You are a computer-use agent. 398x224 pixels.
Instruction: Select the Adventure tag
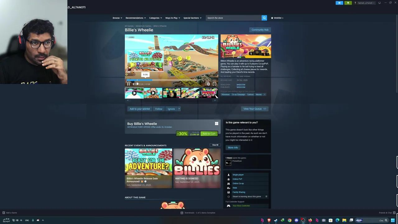pos(225,95)
